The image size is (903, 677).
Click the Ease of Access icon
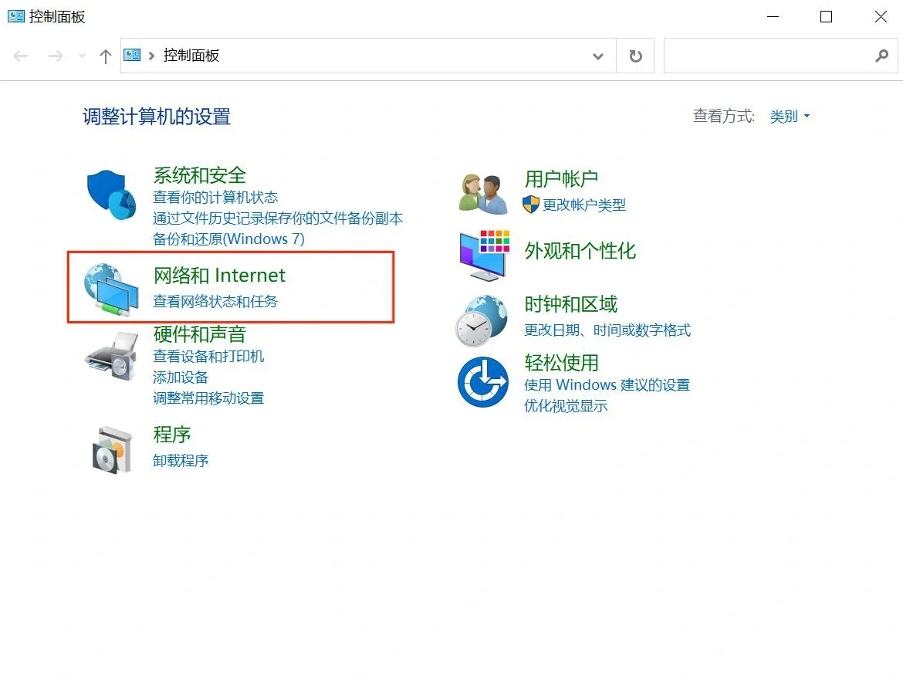482,382
